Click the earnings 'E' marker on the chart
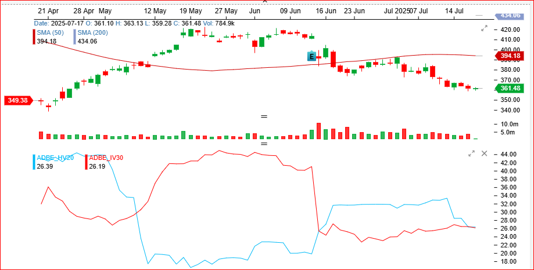The height and width of the screenshot is (270, 534). [x=311, y=56]
